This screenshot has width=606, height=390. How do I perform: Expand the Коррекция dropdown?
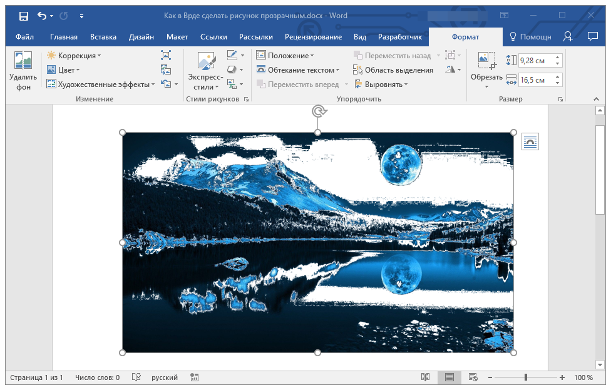click(74, 56)
